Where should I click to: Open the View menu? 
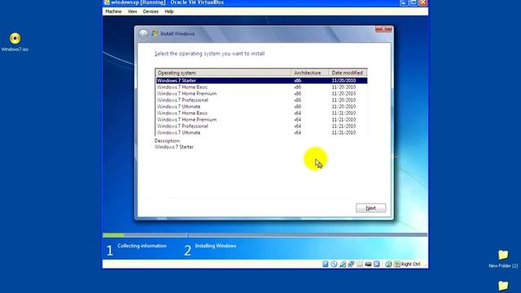132,11
